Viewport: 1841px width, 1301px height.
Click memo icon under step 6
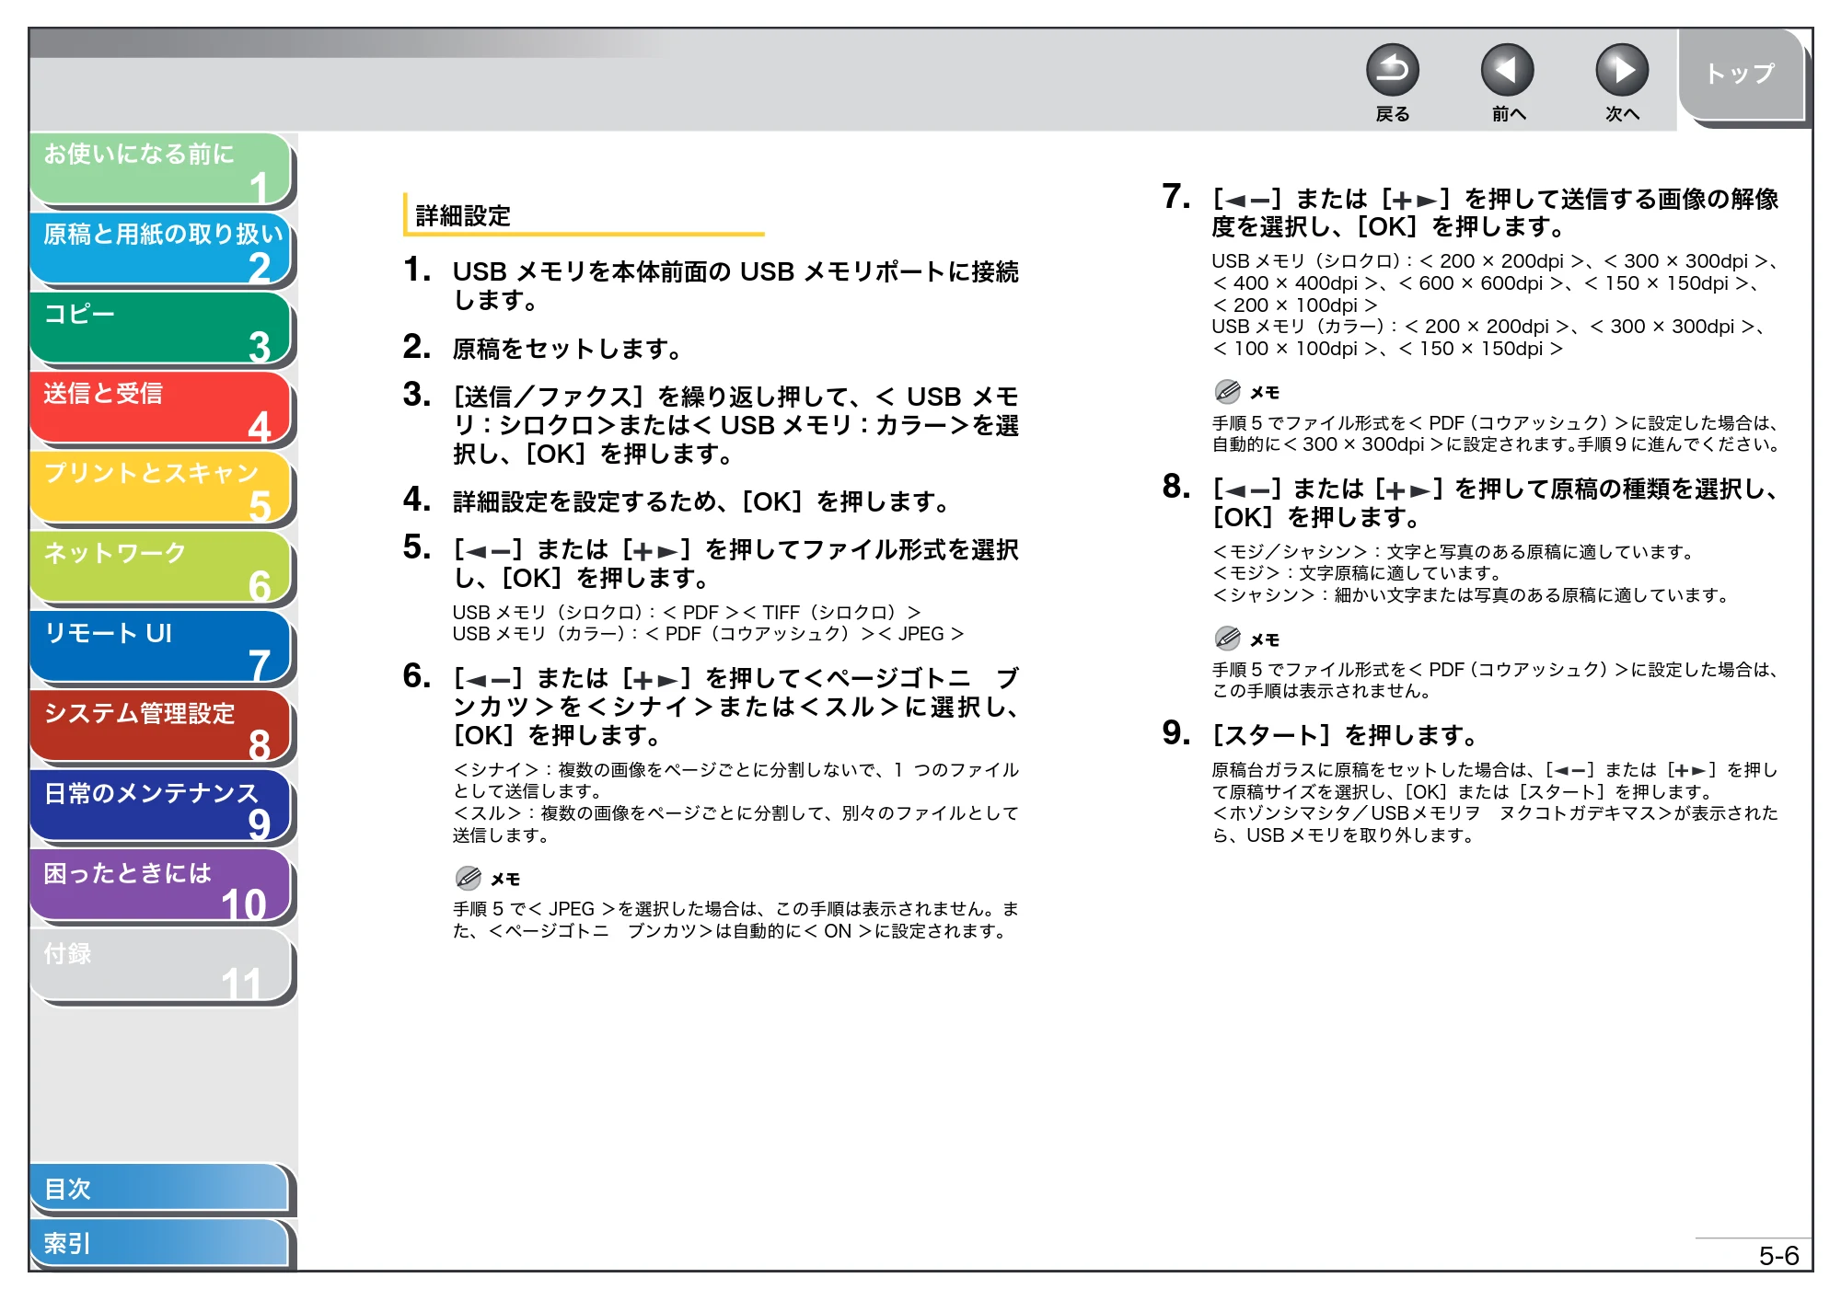pyautogui.click(x=469, y=879)
